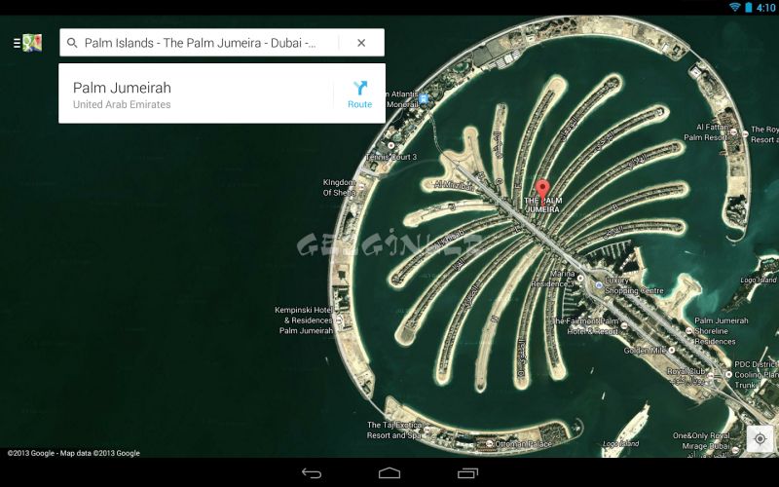
Task: Tap the Route button
Action: coord(359,94)
